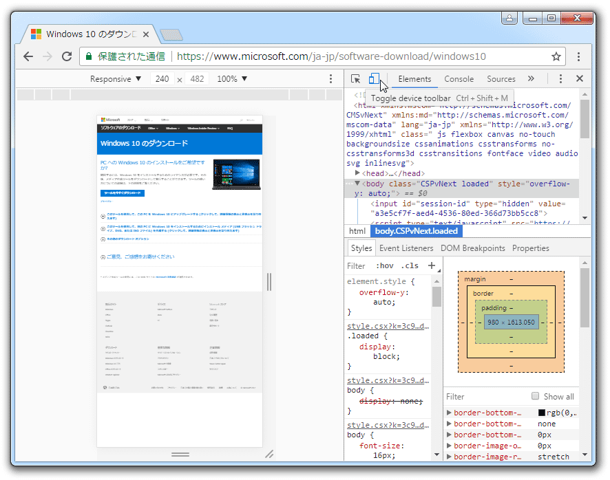Toggle the .cls class editor button
Screen dimensions: 610x480
pos(410,266)
